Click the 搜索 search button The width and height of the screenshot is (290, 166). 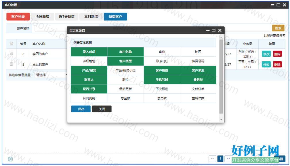pos(278,28)
